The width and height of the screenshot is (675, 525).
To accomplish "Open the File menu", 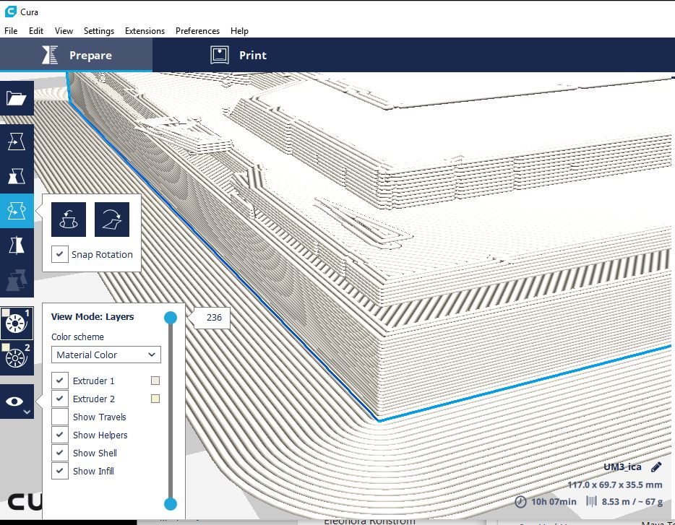I will (x=11, y=31).
